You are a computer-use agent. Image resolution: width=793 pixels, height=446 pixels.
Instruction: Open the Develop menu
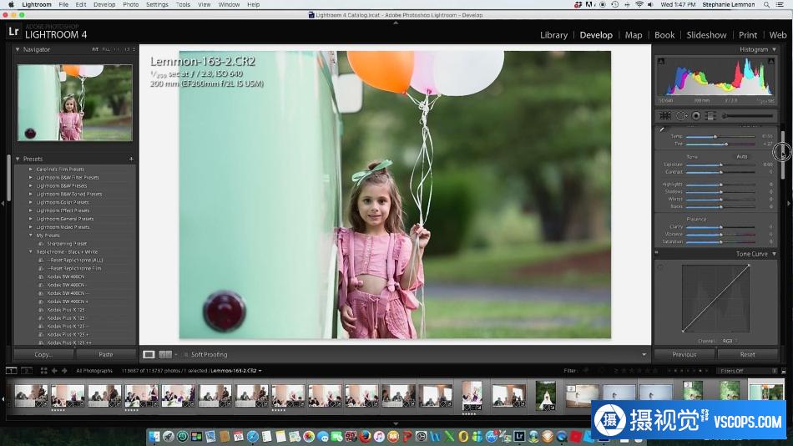click(104, 4)
